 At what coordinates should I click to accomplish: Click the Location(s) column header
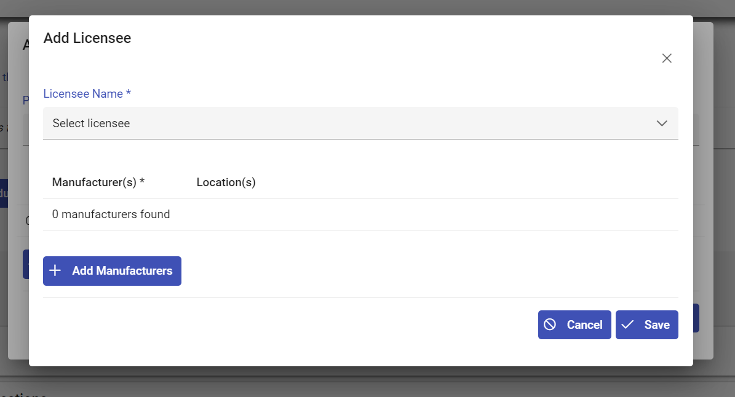pos(226,183)
